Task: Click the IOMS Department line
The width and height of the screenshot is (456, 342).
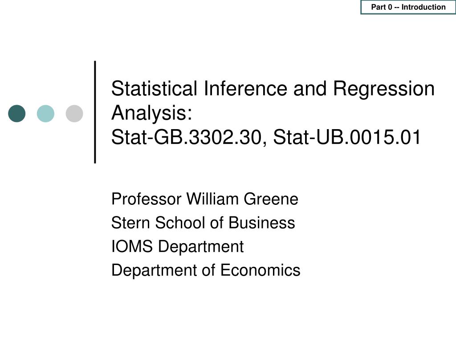Action: pos(177,247)
